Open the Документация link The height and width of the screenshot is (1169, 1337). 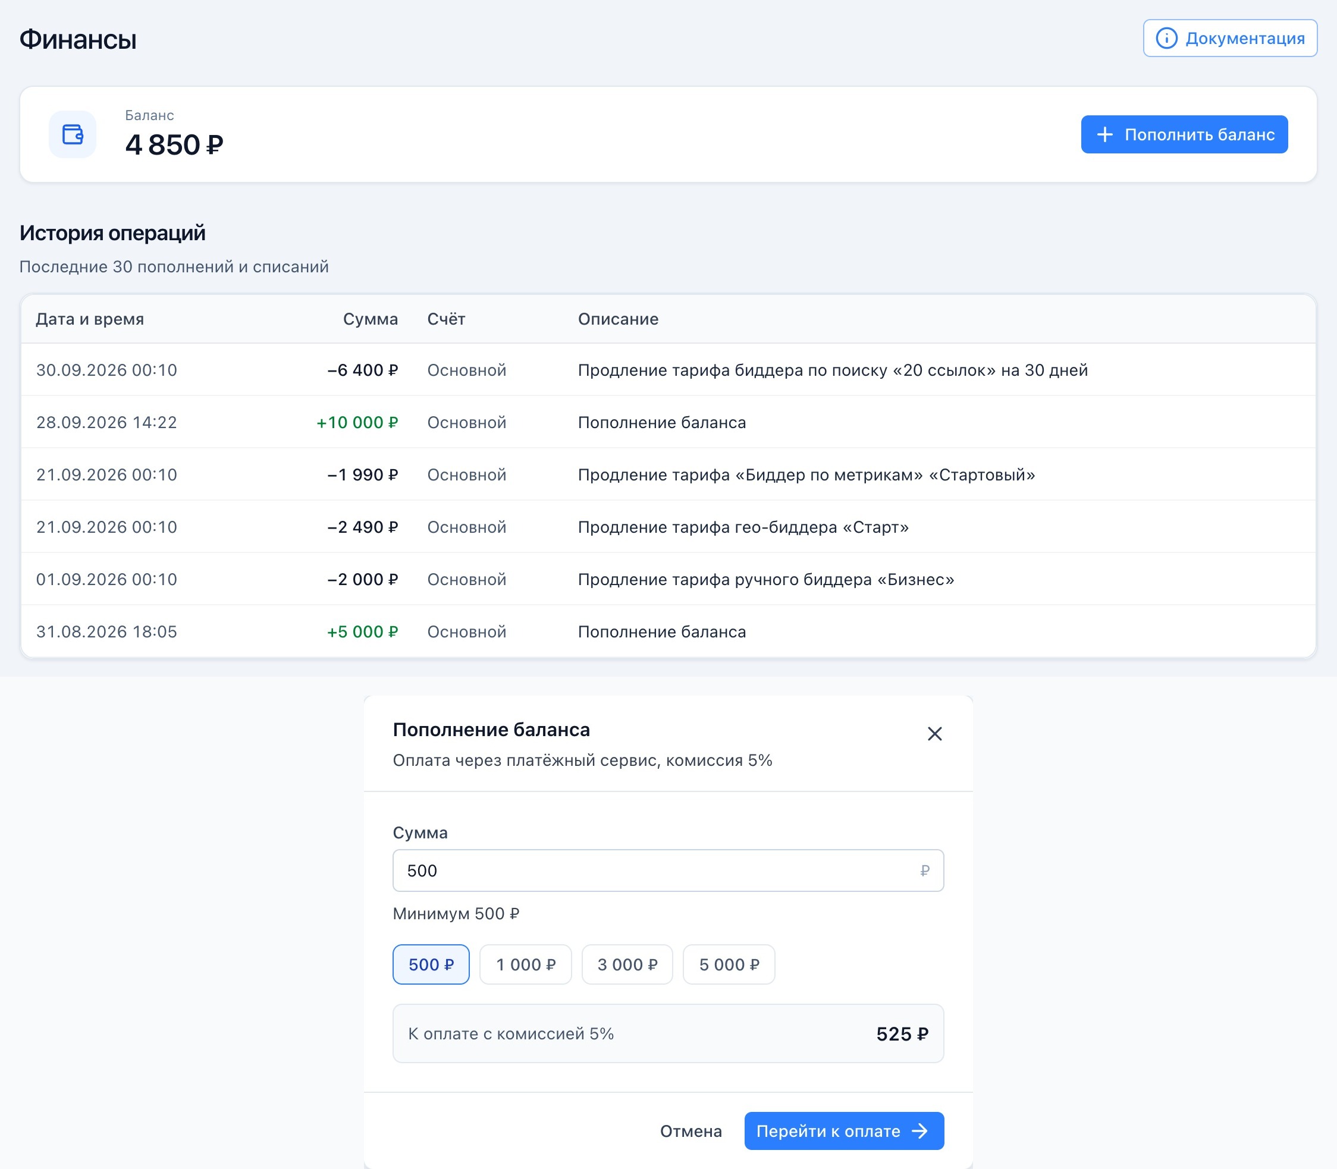click(1230, 39)
